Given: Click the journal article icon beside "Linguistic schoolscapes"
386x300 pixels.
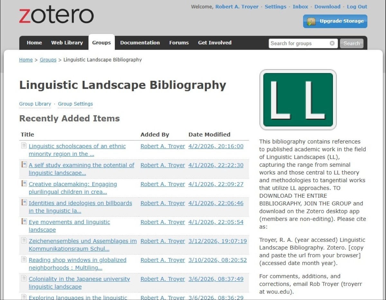Looking at the screenshot, I should tap(23, 145).
